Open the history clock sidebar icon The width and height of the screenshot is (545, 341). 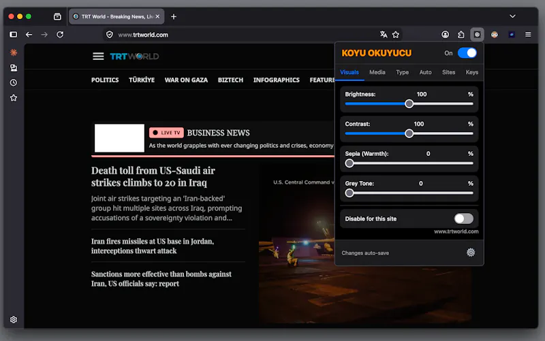click(14, 82)
